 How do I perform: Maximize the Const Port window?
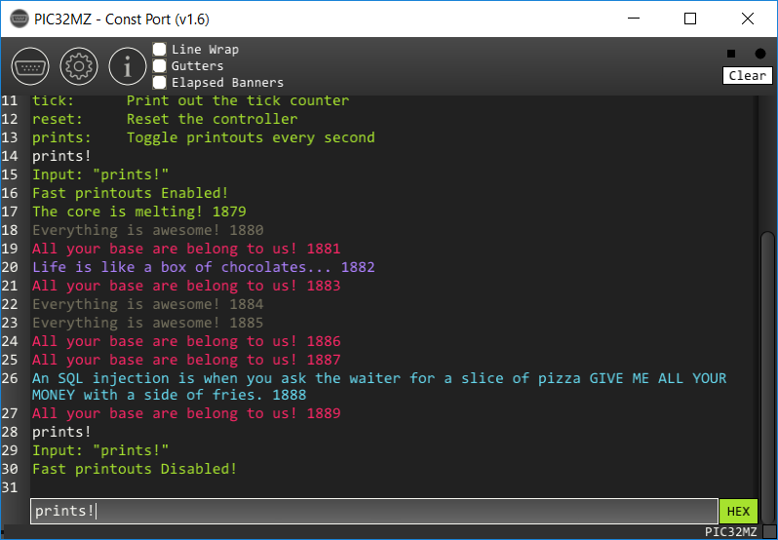coord(690,19)
